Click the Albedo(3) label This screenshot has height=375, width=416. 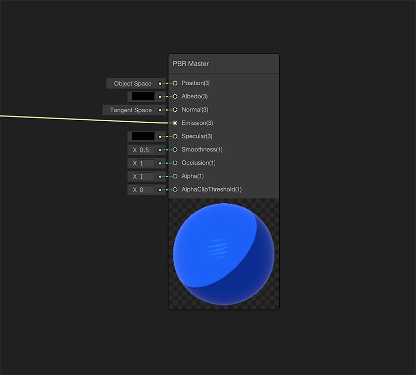(194, 96)
